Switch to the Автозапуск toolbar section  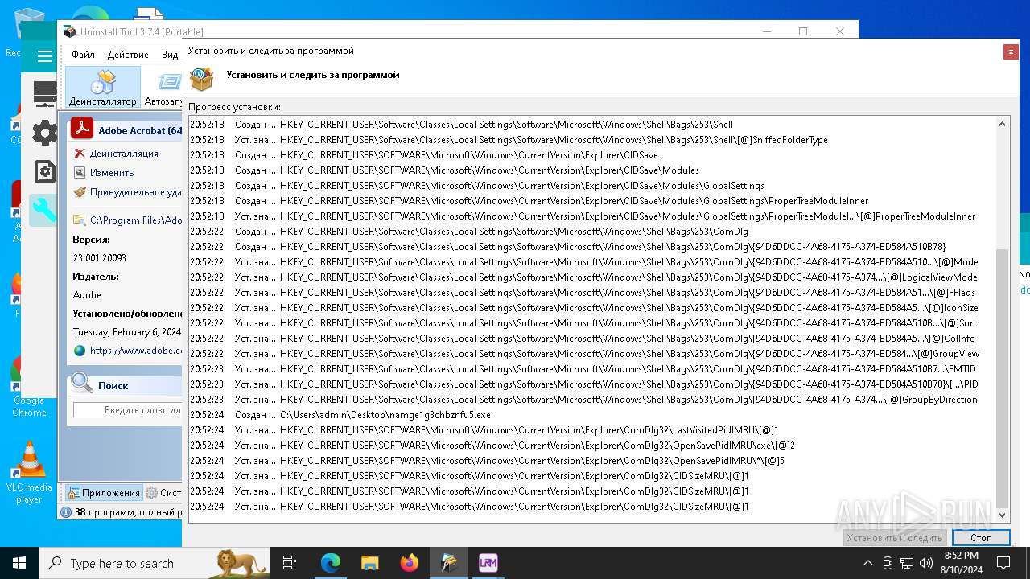pos(163,88)
